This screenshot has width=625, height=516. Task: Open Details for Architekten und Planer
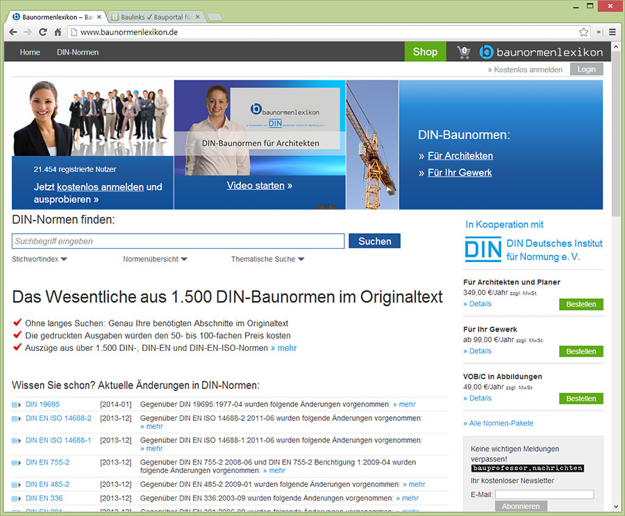click(x=478, y=304)
